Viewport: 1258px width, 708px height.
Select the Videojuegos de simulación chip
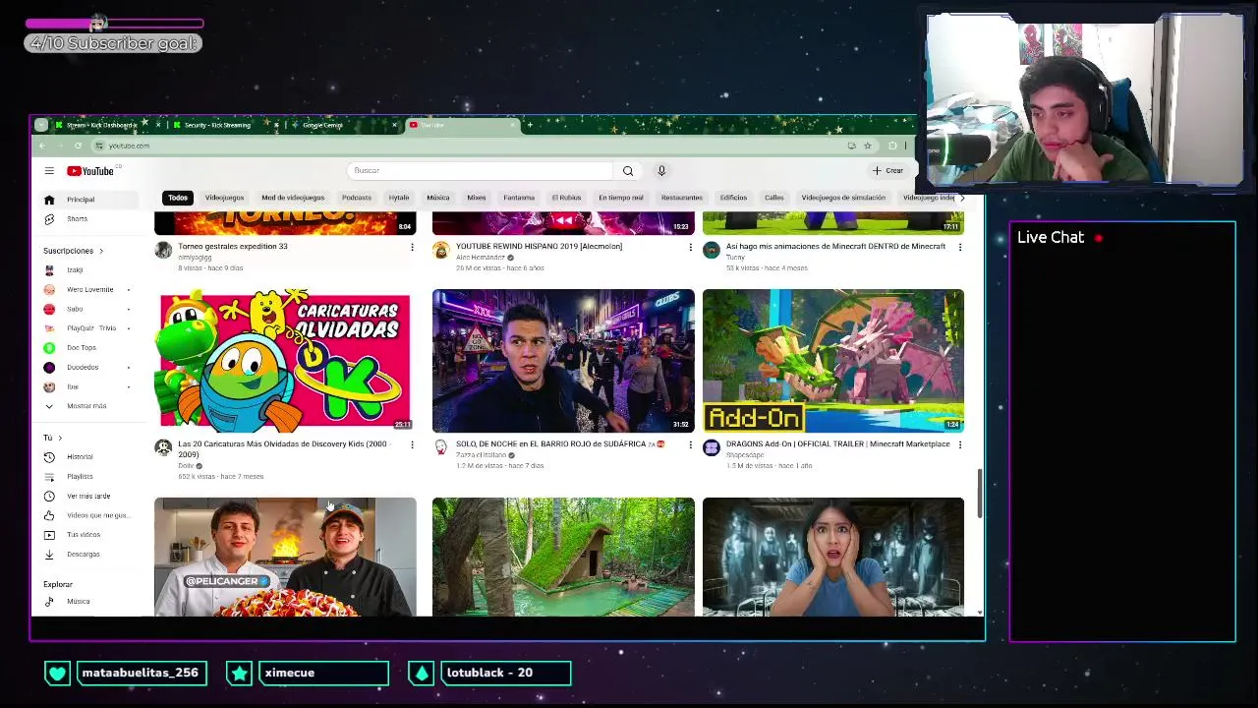pos(843,198)
